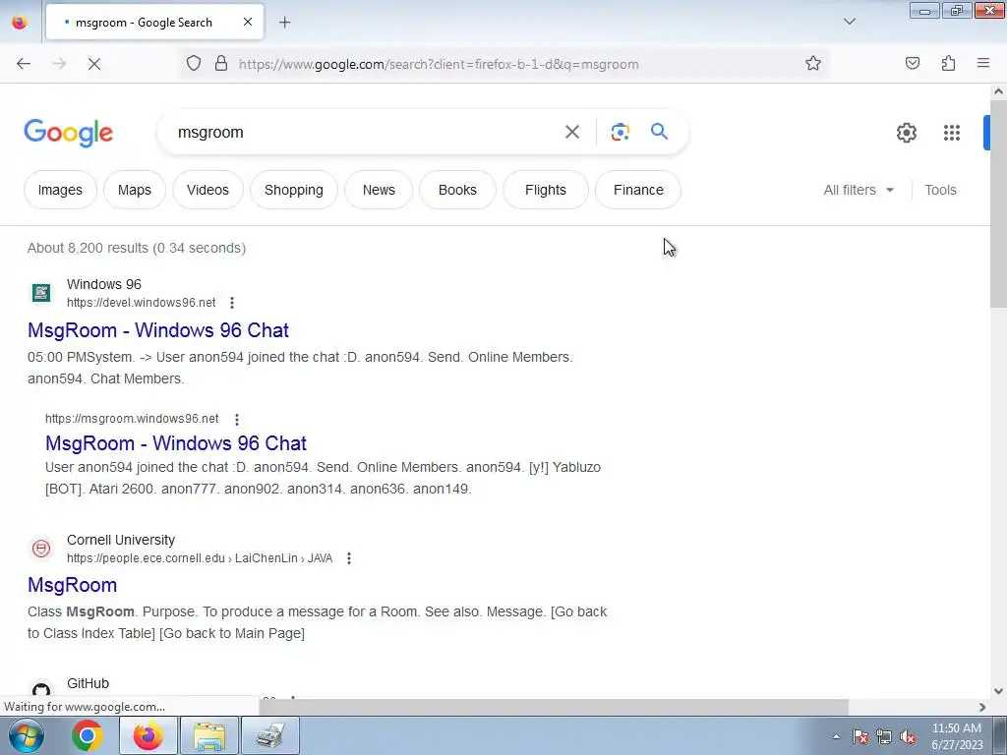
Task: Filter results by Images
Action: (60, 190)
